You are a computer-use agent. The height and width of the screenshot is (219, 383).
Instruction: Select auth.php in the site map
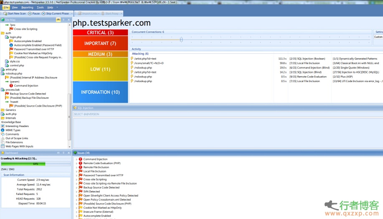[x=11, y=114]
